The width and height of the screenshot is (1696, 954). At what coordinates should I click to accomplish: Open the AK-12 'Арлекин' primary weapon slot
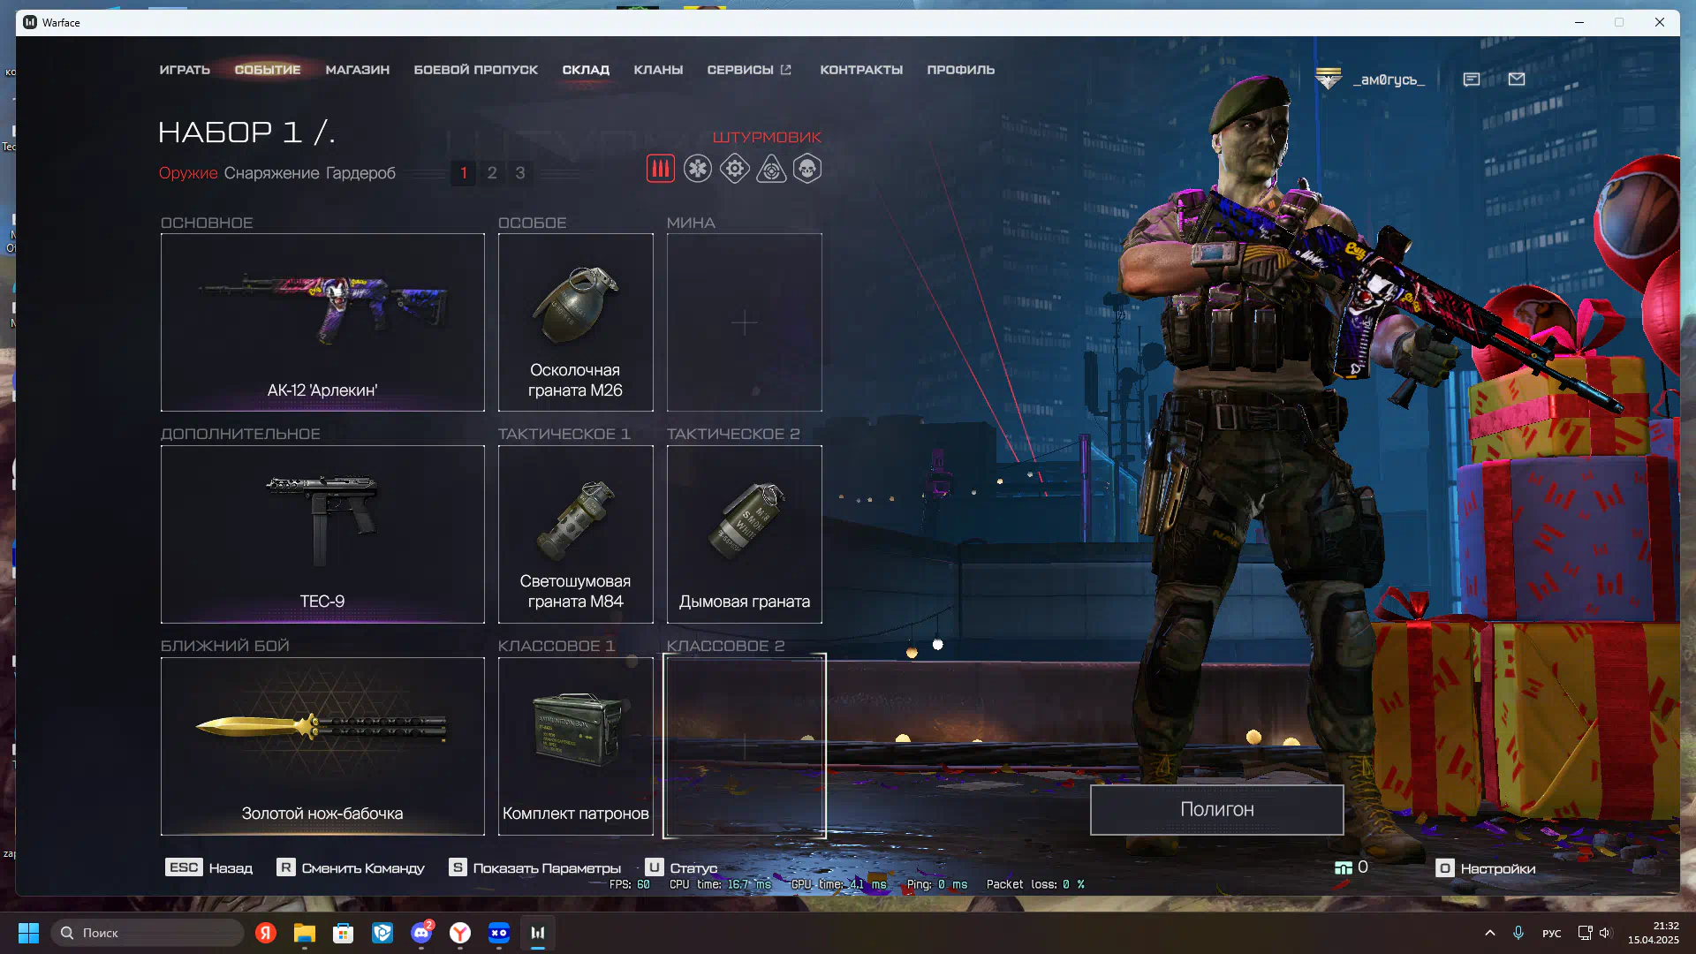click(x=322, y=322)
